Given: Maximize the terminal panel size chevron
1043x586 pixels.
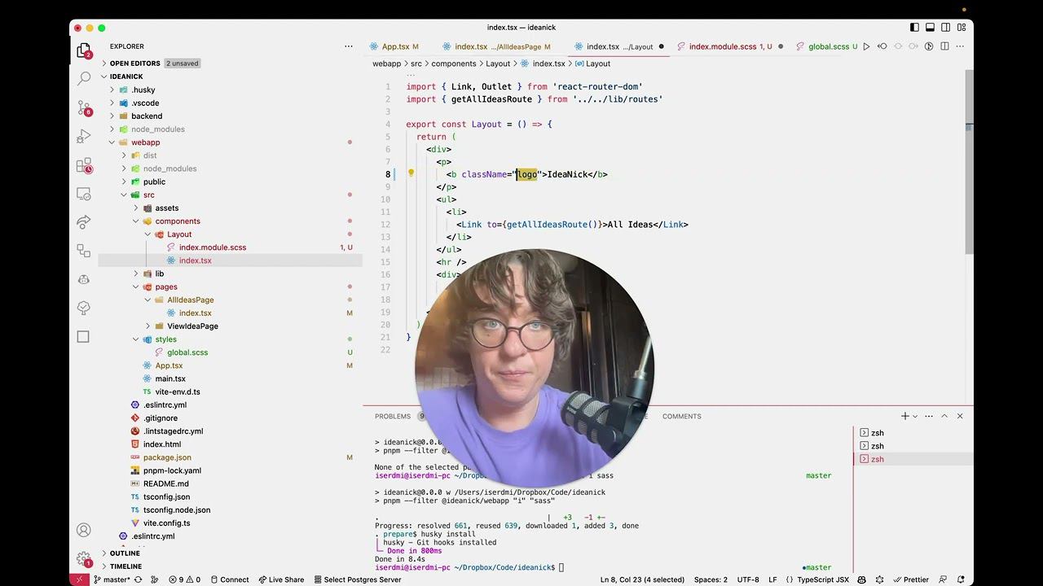Looking at the screenshot, I should coord(944,416).
